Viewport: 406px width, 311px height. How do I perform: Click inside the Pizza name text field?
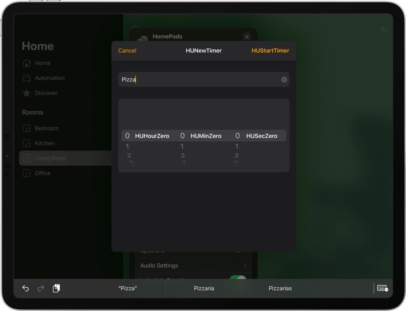[203, 79]
